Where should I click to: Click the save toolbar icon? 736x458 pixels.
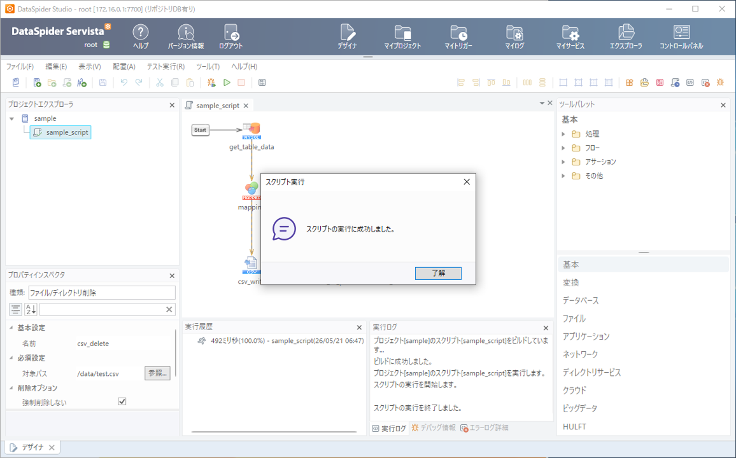(x=103, y=83)
